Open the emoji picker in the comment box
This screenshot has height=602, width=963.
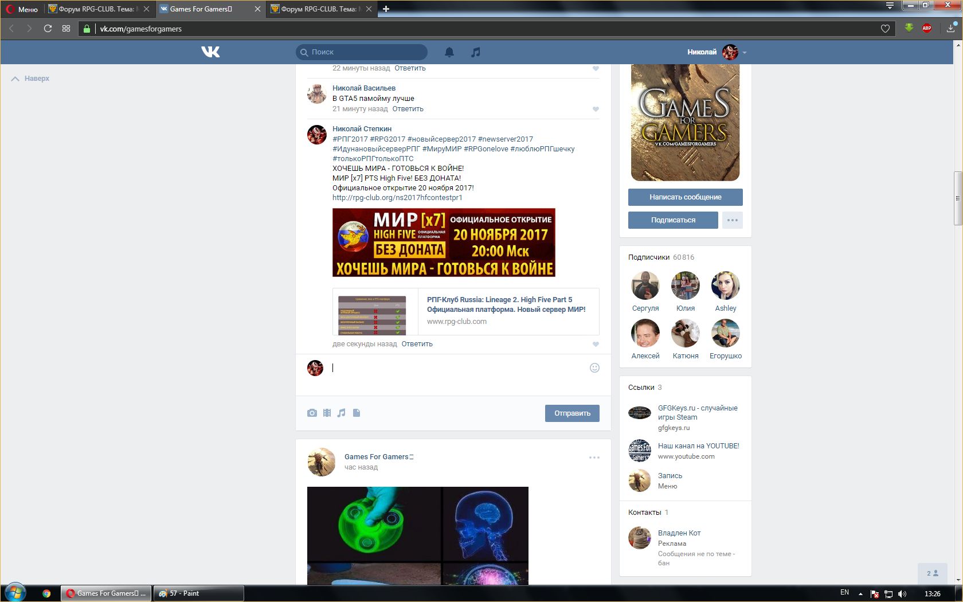click(x=594, y=368)
